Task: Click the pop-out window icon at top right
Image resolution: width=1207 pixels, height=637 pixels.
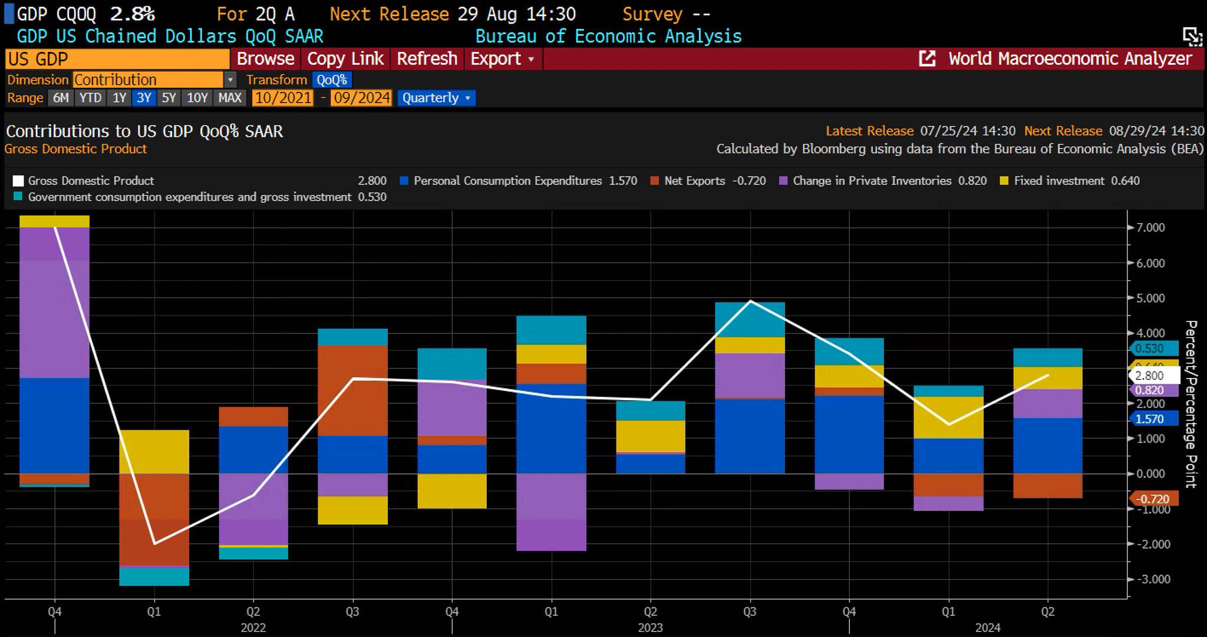Action: tap(1192, 37)
